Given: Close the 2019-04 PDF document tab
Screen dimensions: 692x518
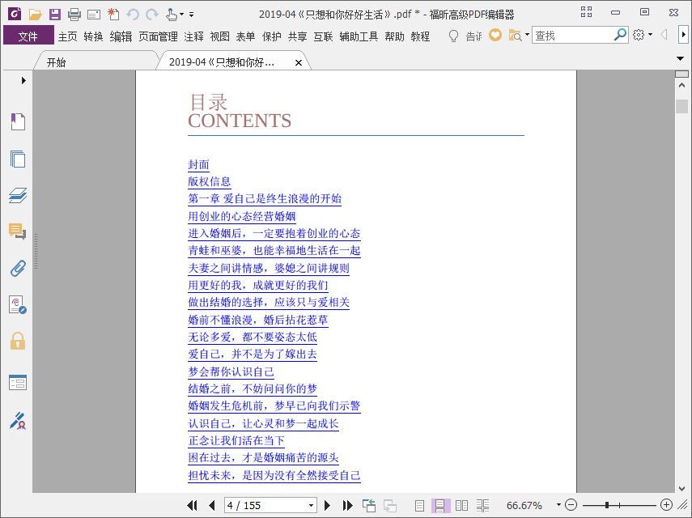Looking at the screenshot, I should click(299, 62).
